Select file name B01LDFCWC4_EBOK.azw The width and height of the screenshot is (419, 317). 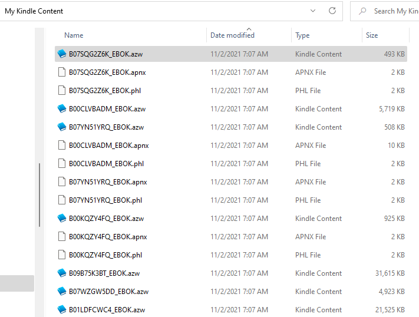(107, 310)
